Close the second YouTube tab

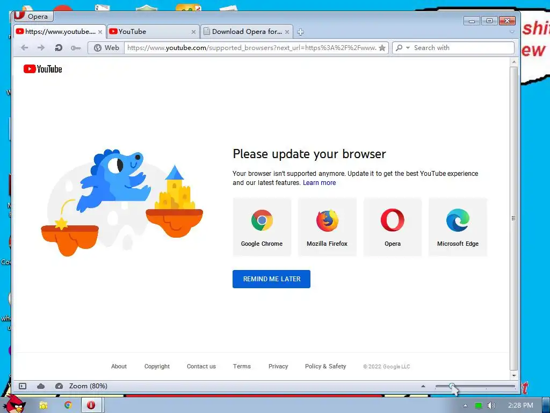click(193, 32)
